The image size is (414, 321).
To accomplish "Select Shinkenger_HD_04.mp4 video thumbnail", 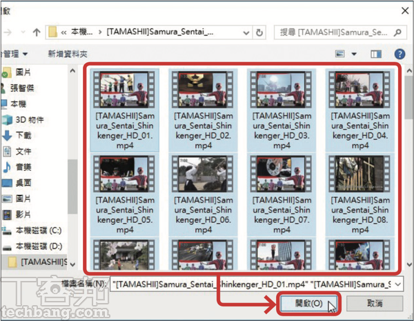I will point(359,89).
